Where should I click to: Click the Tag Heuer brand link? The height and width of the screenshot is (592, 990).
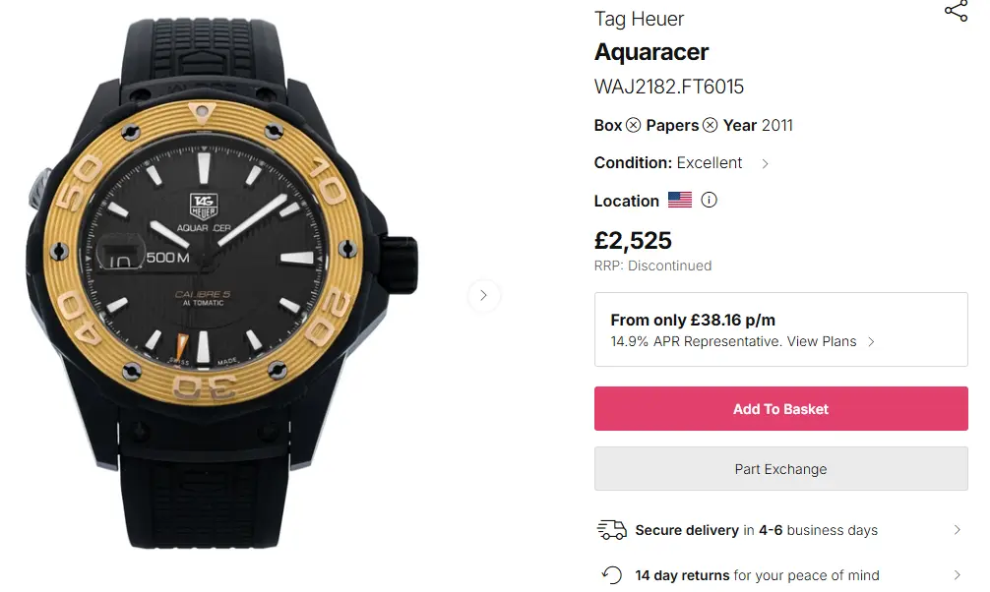pyautogui.click(x=639, y=19)
